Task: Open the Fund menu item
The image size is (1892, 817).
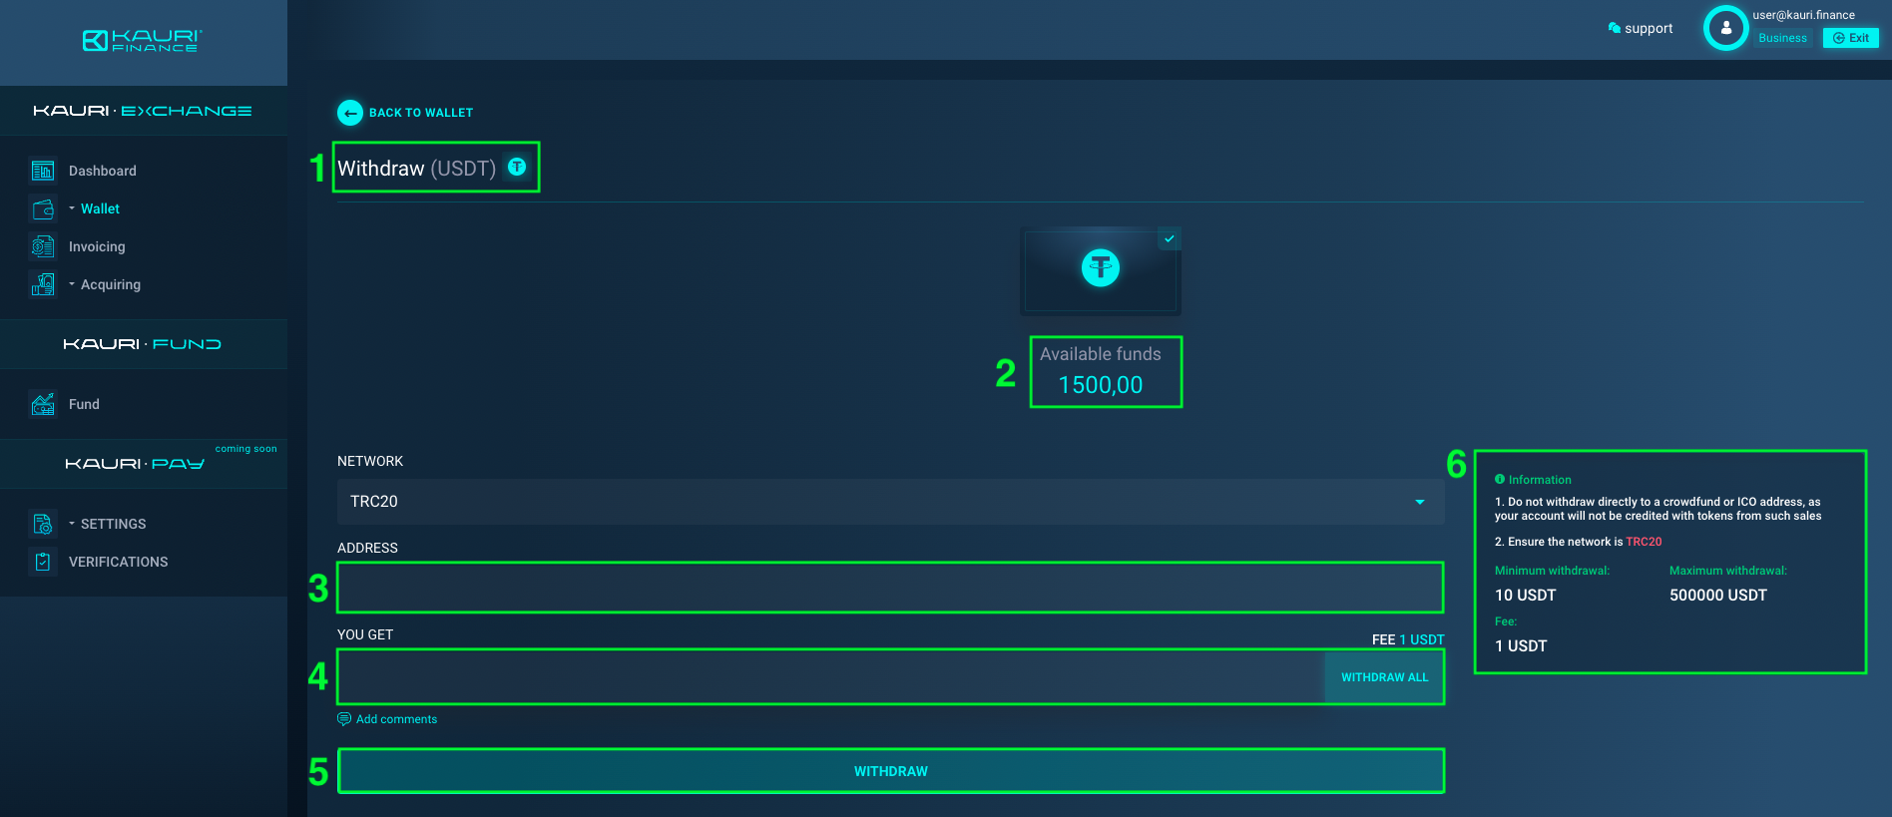Action: coord(84,404)
